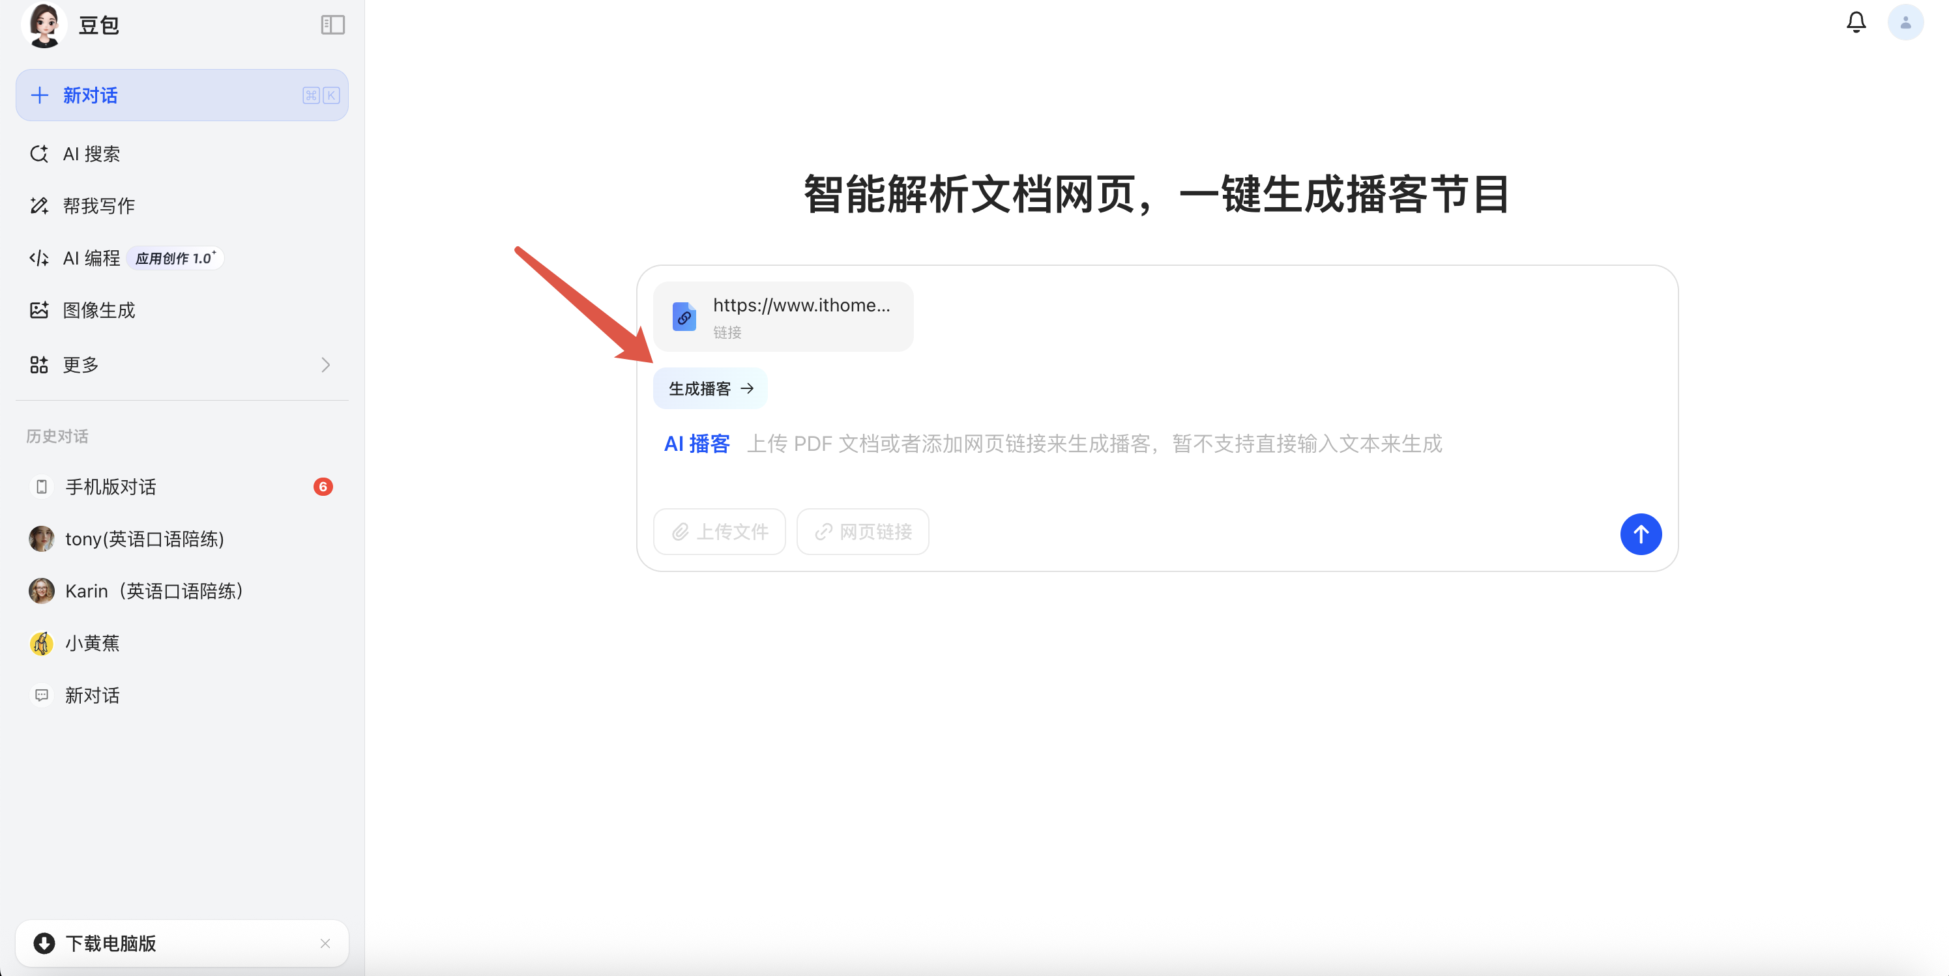The image size is (1949, 976).
Task: Click the ⌘ shortcut key hint
Action: pos(311,95)
